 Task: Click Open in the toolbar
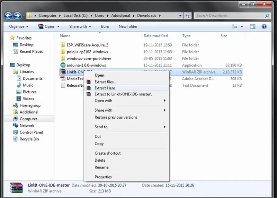46,27
